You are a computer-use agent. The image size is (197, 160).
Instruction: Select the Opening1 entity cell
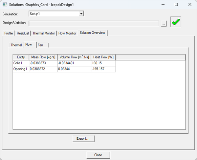[x=21, y=69]
